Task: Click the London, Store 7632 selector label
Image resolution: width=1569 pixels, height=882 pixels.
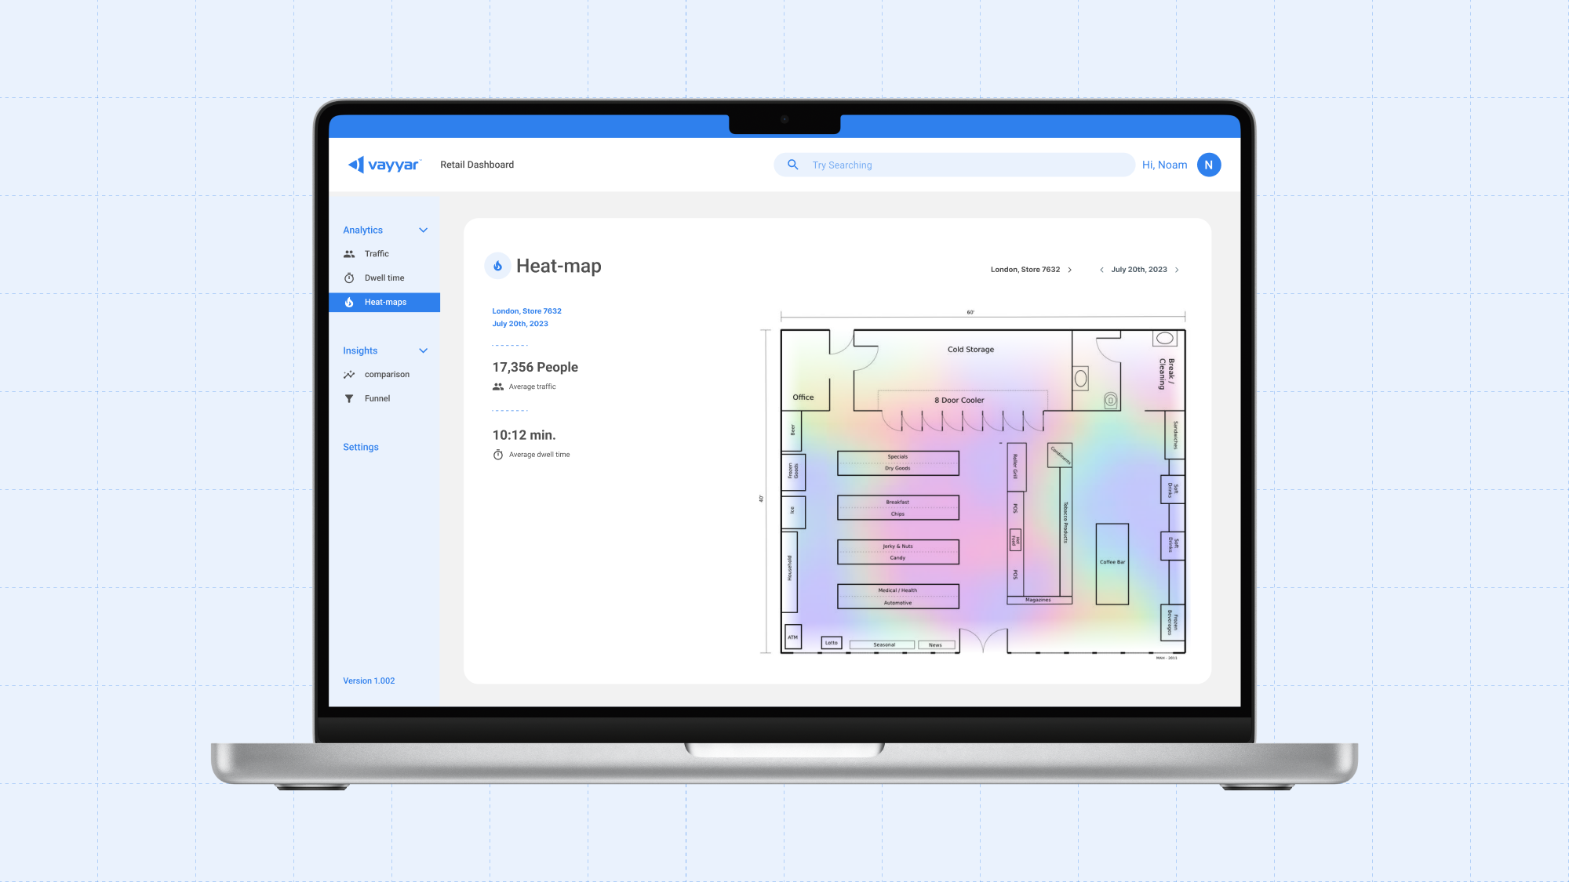Action: [x=1025, y=270]
